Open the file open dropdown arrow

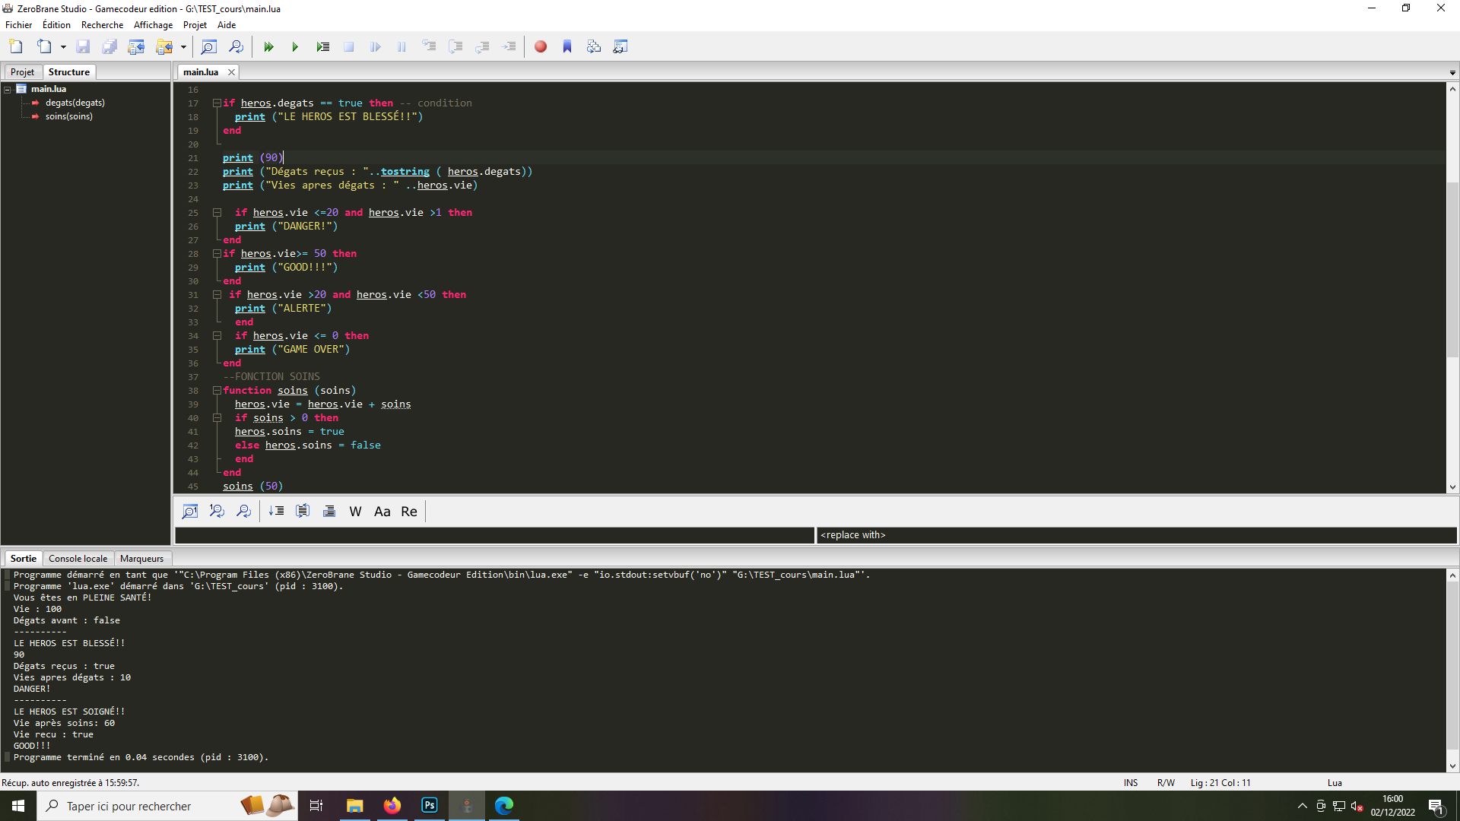(x=63, y=46)
